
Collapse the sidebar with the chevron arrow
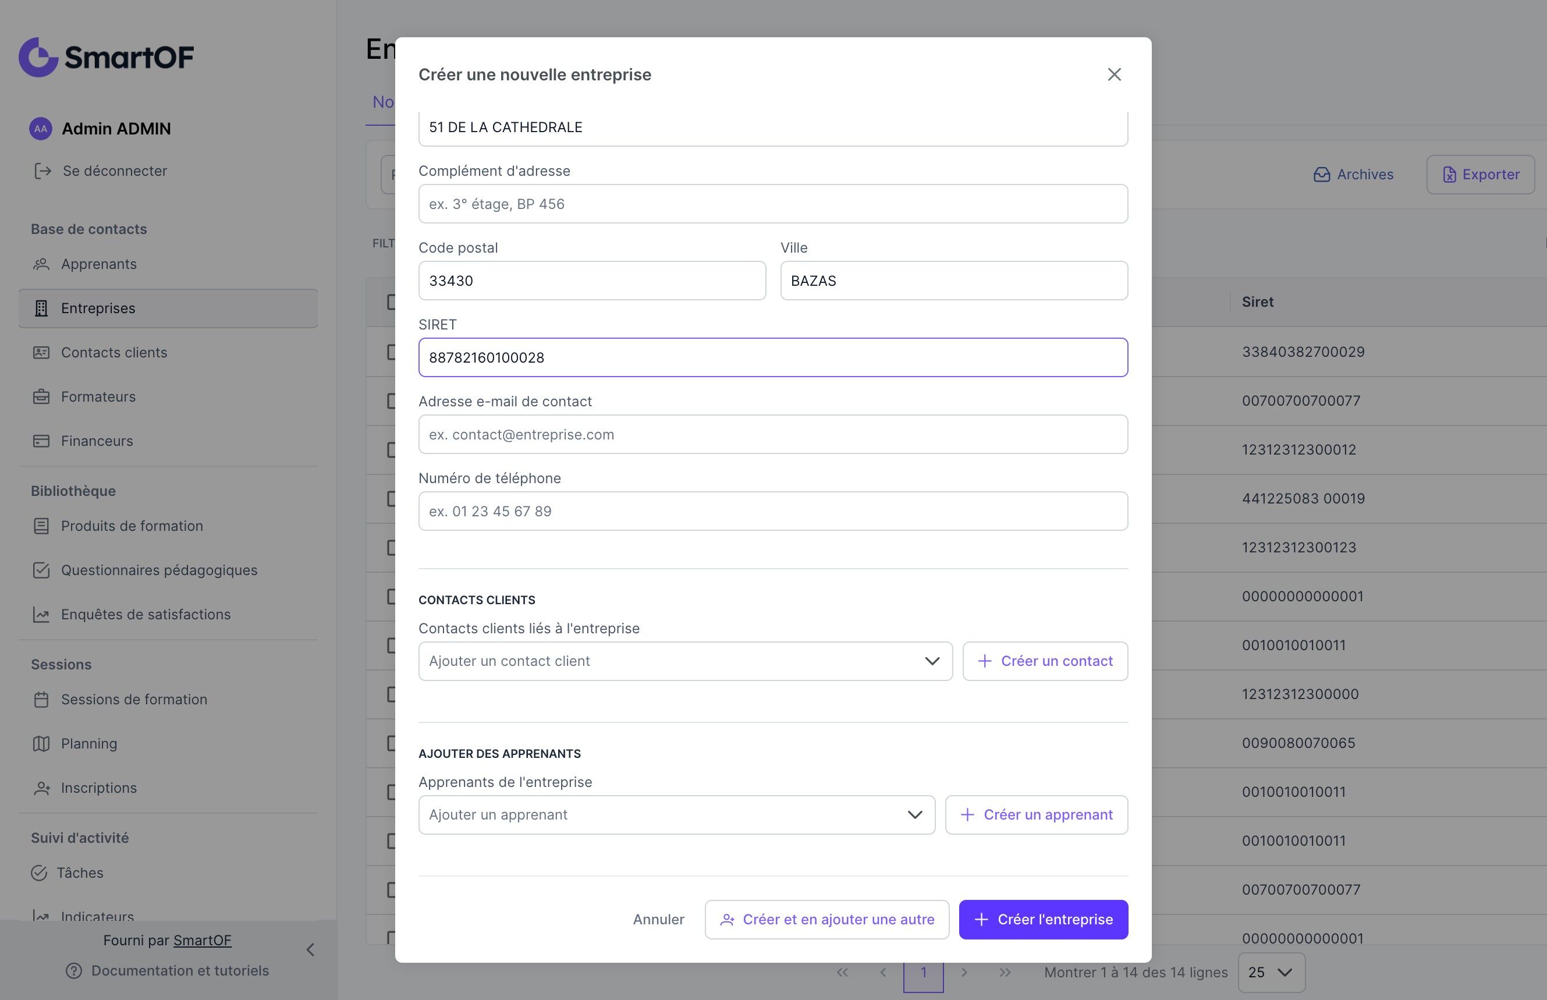pos(310,950)
